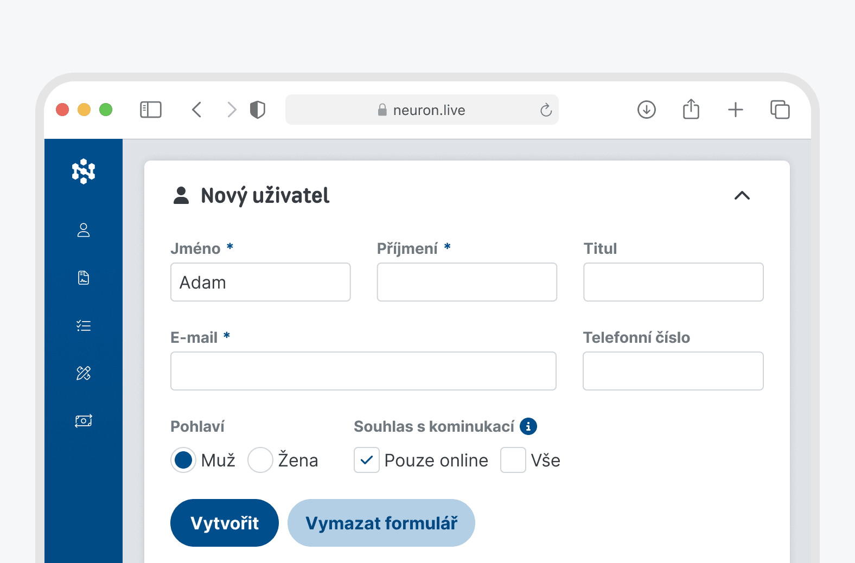Click the info icon beside Souhlas s kominukací
Viewport: 855px width, 563px height.
tap(528, 427)
